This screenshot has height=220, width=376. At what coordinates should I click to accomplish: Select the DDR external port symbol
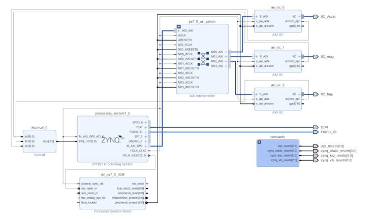tap(316, 127)
